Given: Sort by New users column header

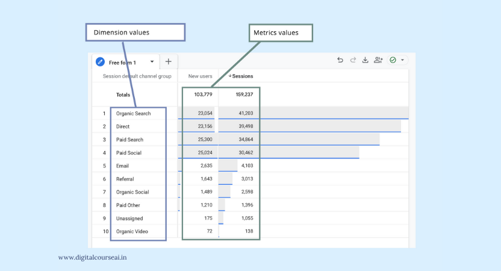Looking at the screenshot, I should (x=200, y=76).
